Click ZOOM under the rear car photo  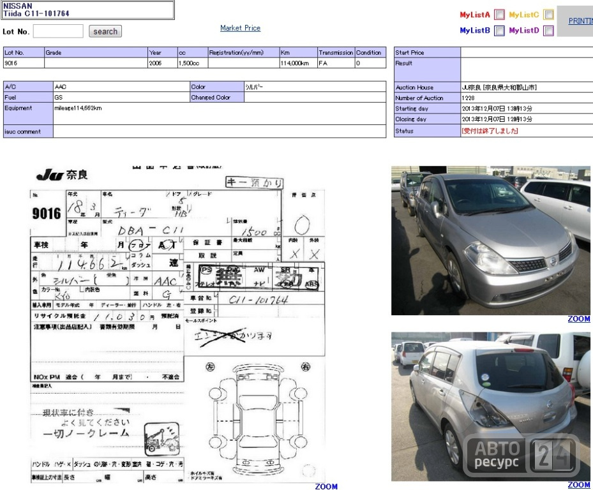(x=578, y=485)
